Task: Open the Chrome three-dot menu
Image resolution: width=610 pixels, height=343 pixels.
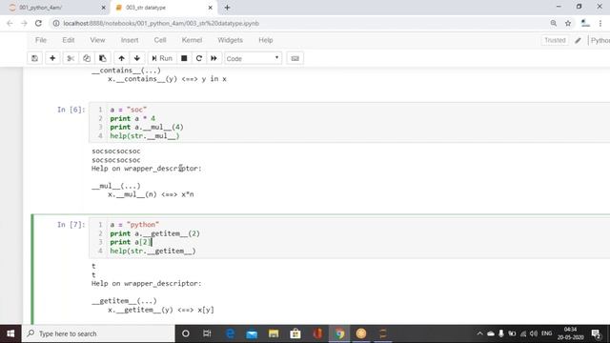Action: coord(600,23)
